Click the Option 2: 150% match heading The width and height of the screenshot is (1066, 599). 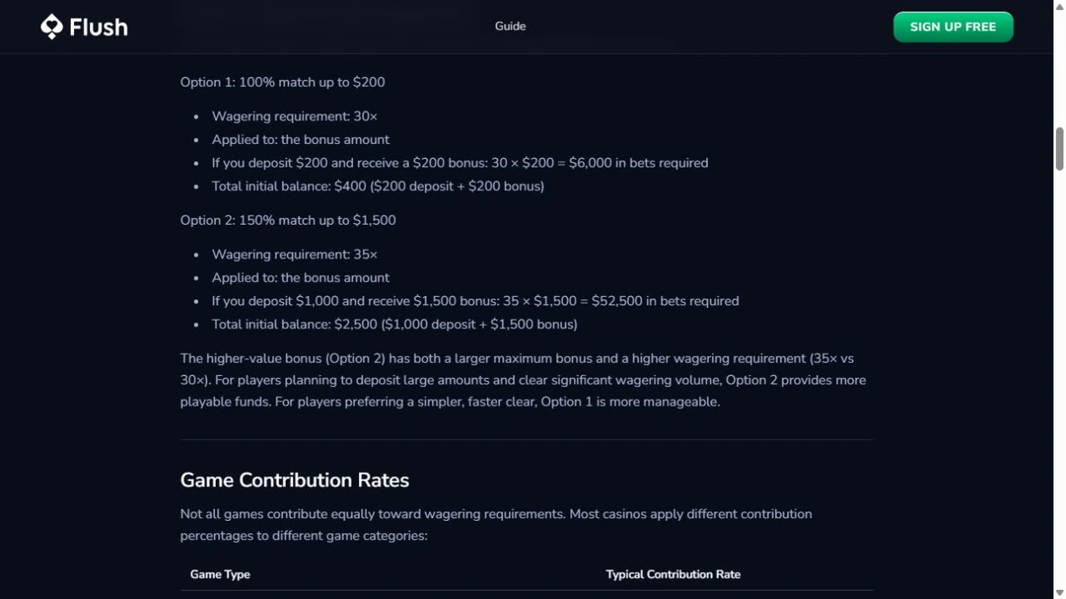point(288,220)
